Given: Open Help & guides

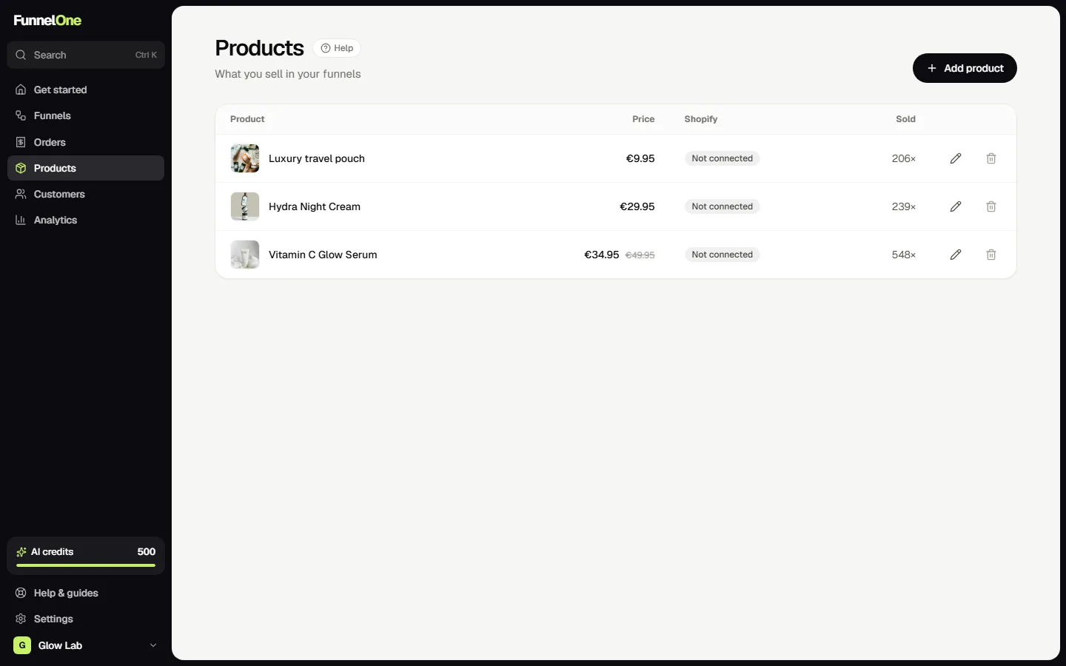Looking at the screenshot, I should [86, 593].
